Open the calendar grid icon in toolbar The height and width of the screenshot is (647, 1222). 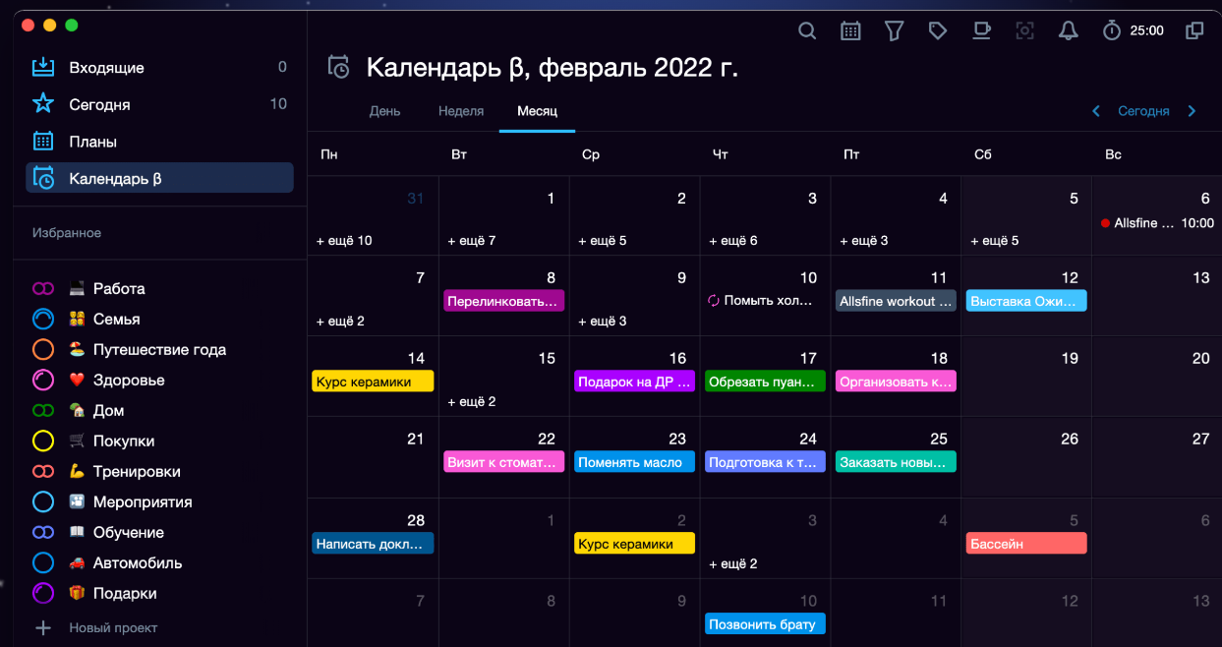[850, 31]
